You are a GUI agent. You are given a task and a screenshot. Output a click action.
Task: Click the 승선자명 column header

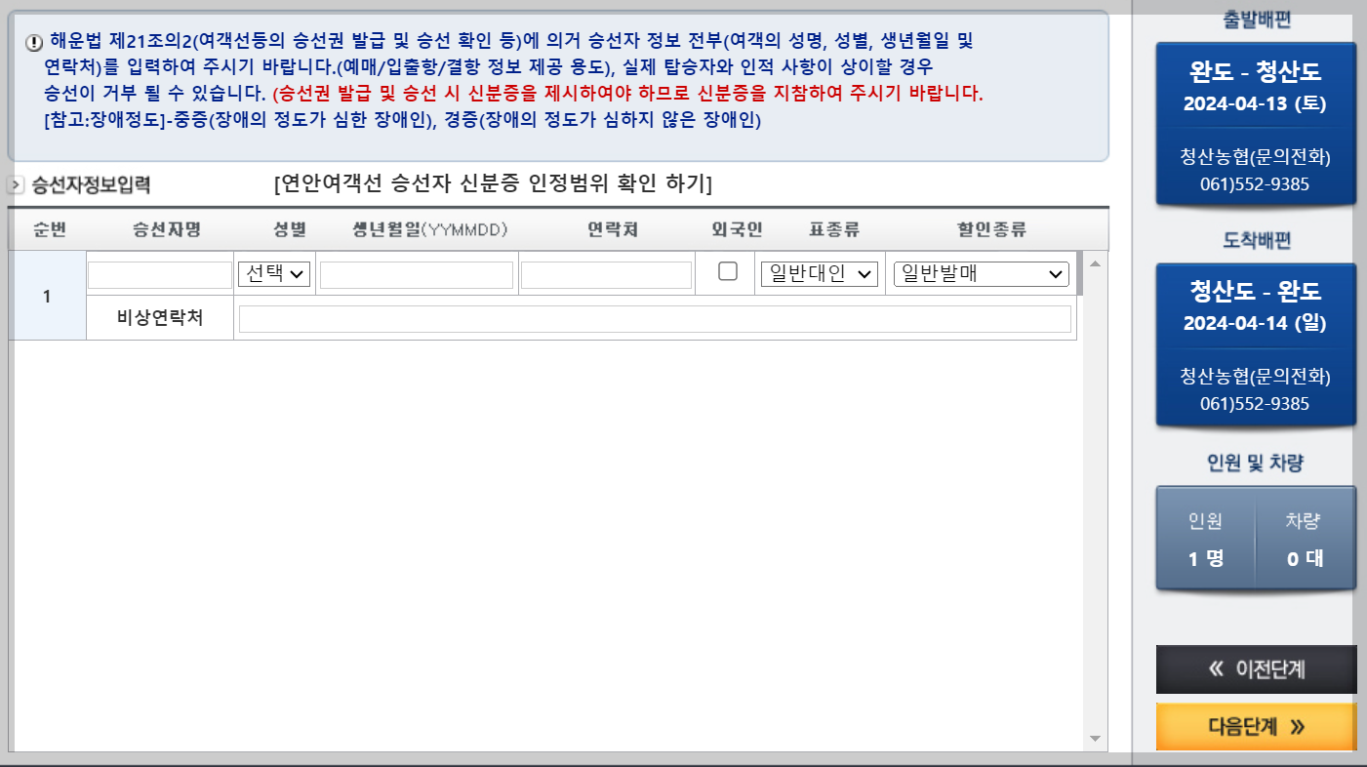click(x=167, y=230)
